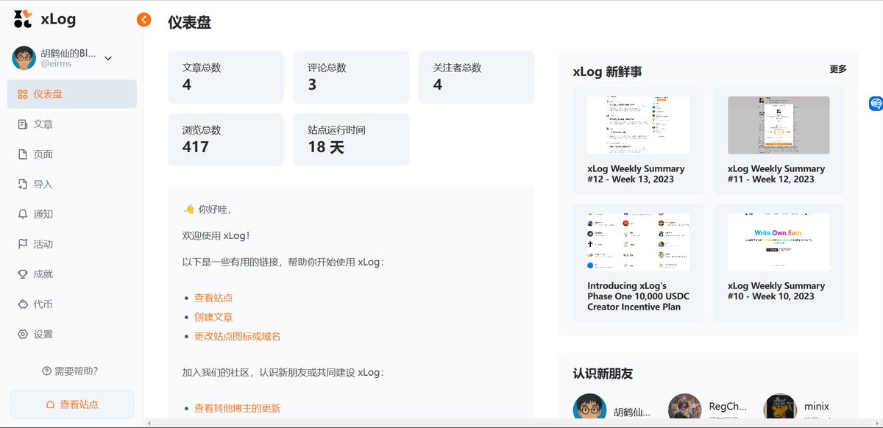Click the 代币 piggy bank icon
The width and height of the screenshot is (883, 428).
click(23, 304)
